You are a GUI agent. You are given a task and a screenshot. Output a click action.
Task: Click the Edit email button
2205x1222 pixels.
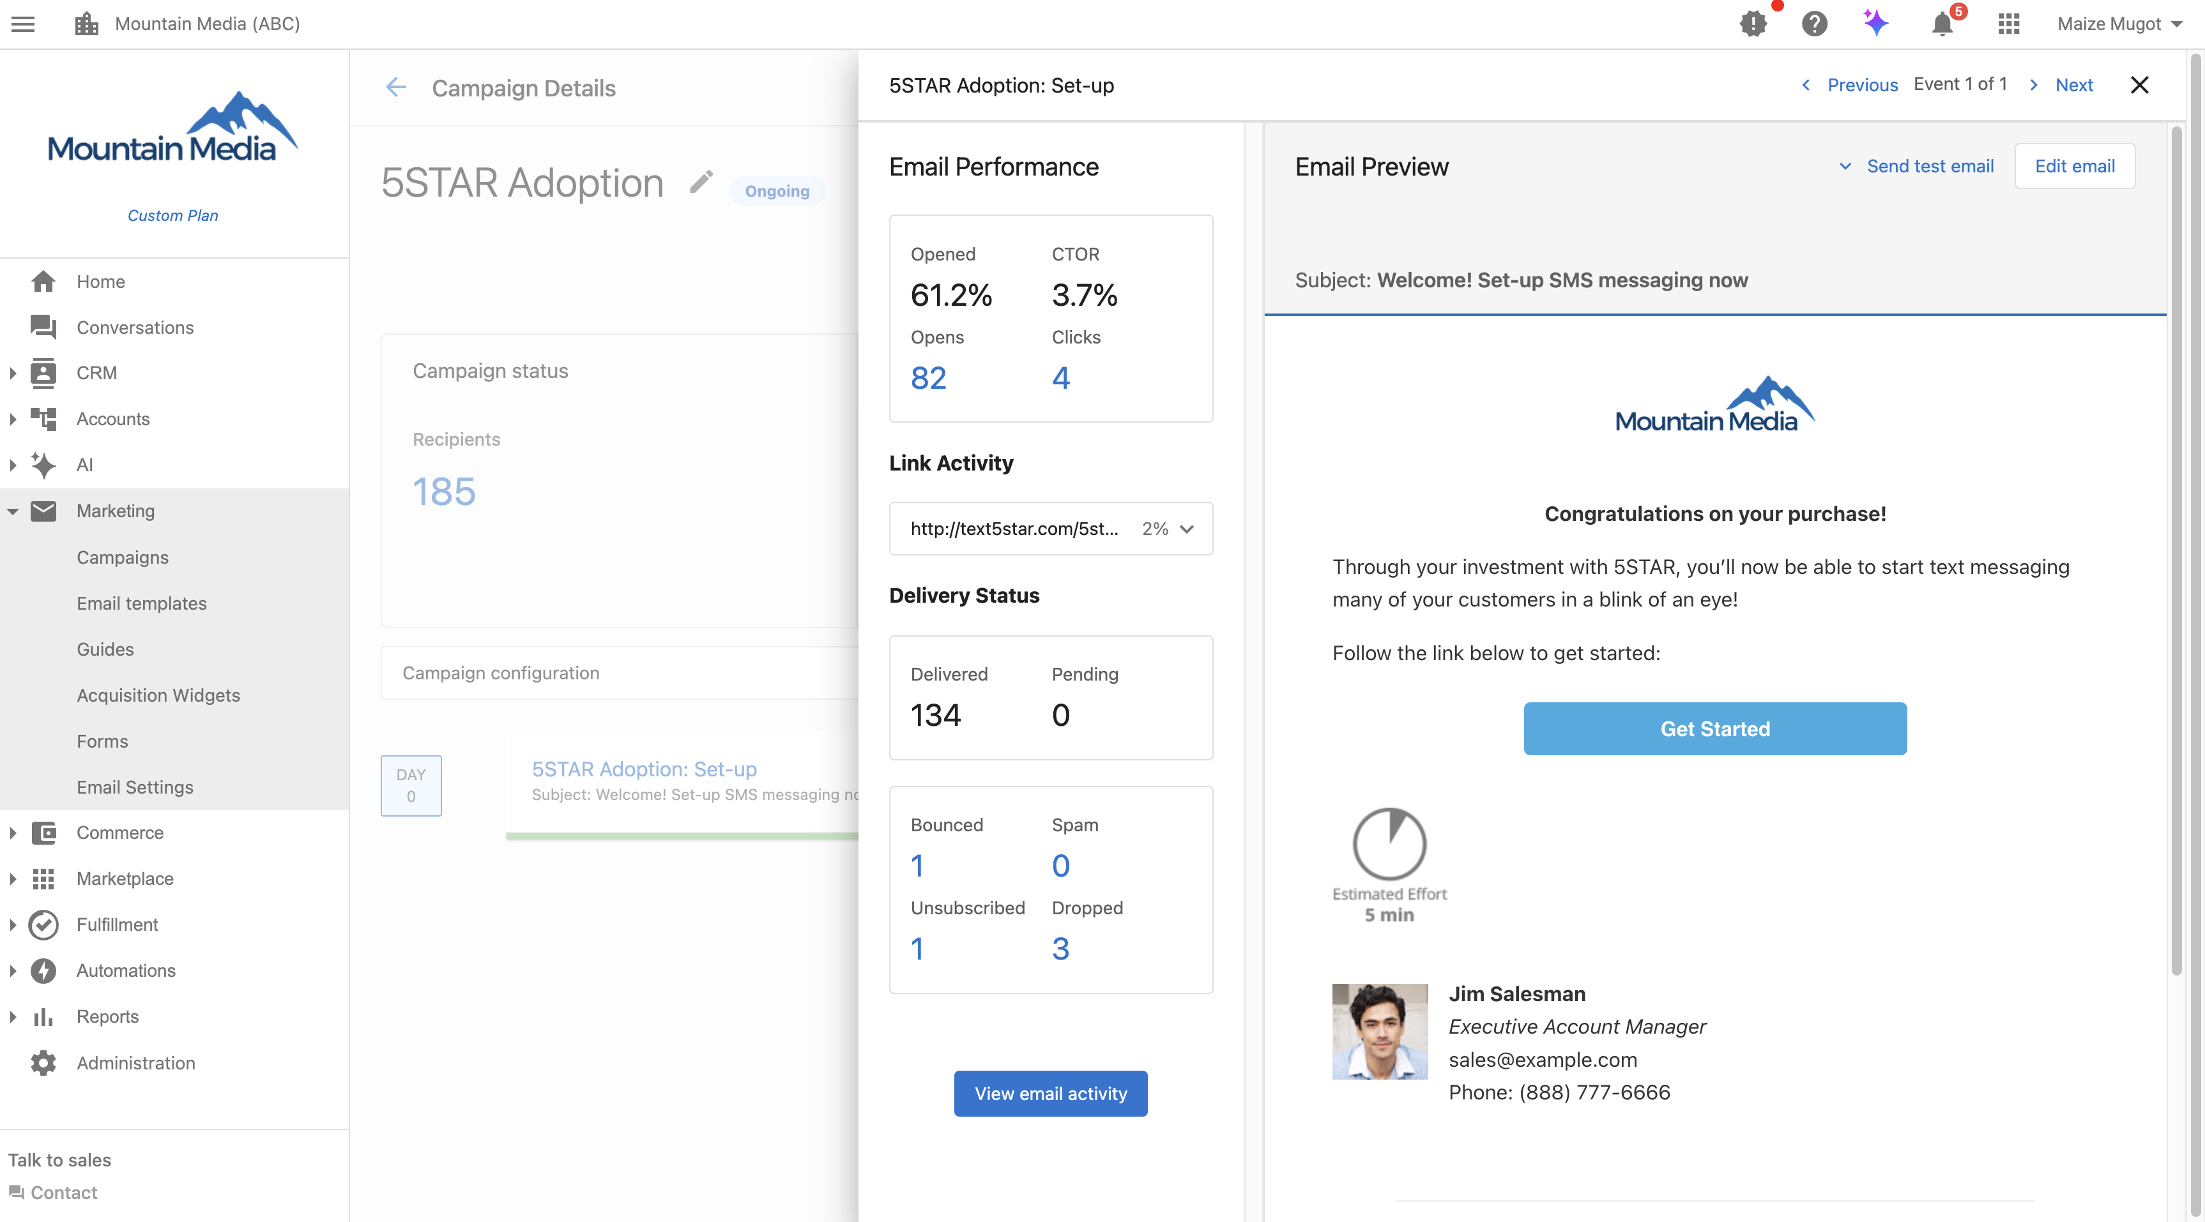[x=2074, y=166]
